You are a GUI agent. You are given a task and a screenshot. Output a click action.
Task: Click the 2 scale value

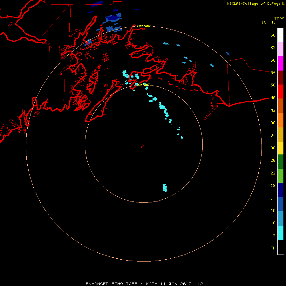point(274,236)
